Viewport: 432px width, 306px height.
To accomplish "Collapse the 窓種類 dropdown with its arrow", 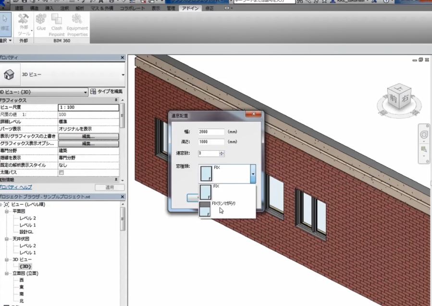I will click(x=252, y=173).
